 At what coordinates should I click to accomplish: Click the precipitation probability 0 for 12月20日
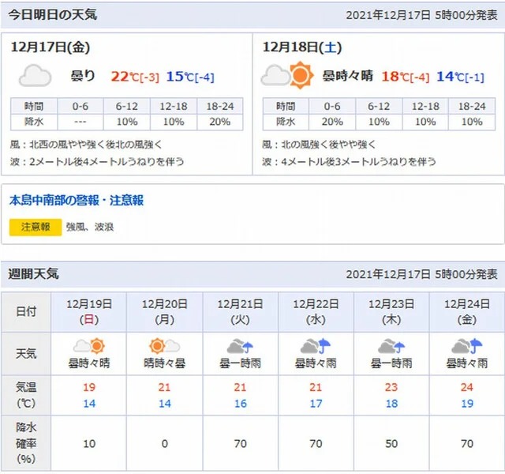tap(165, 444)
